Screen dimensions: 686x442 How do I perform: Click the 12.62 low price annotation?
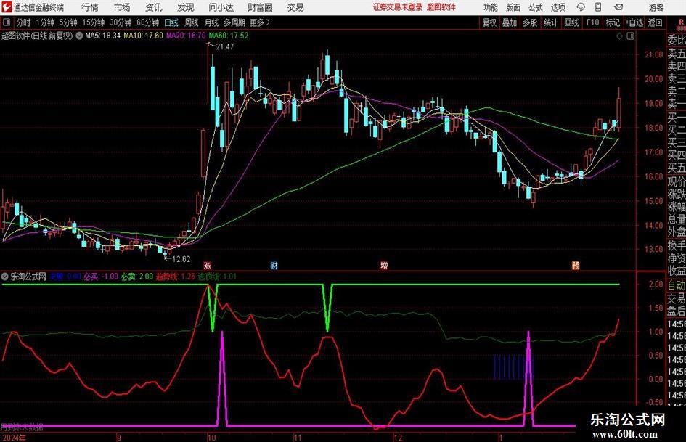tap(181, 259)
